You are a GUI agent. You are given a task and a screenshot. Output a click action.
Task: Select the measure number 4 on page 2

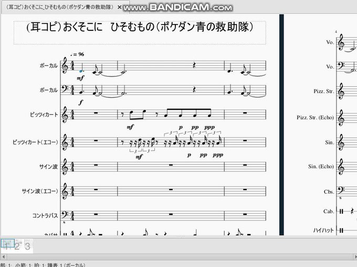[x=336, y=32]
